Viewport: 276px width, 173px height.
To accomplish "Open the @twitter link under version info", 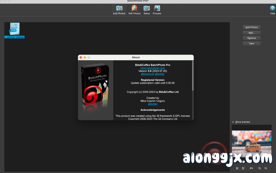I will tap(160, 74).
